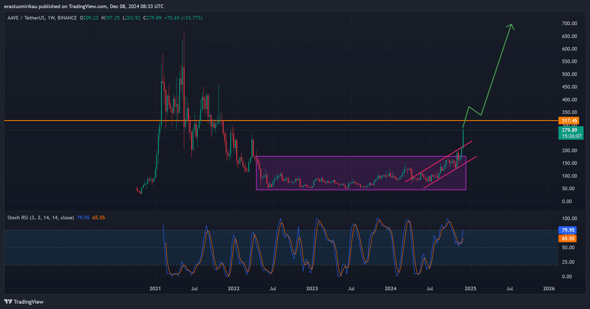Click the Stoch RSI indicator title
The width and height of the screenshot is (590, 309).
40,217
